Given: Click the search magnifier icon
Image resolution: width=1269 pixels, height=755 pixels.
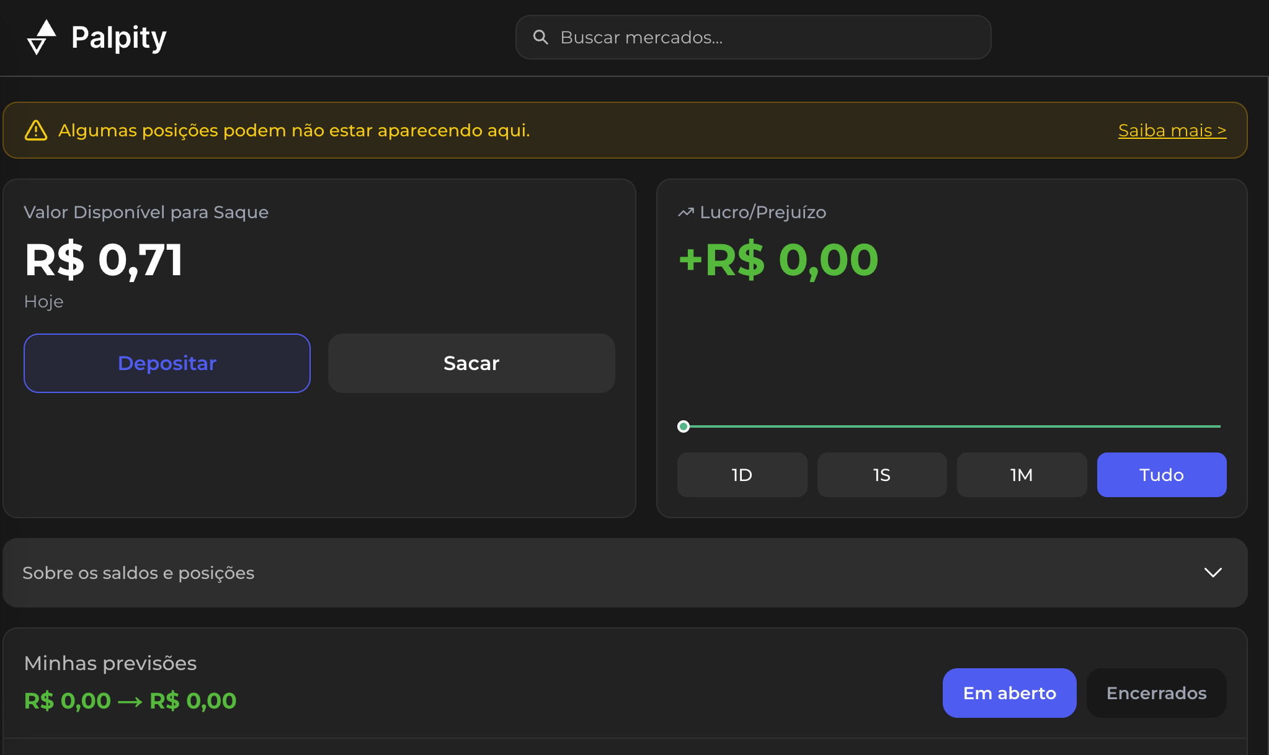Looking at the screenshot, I should coord(540,37).
